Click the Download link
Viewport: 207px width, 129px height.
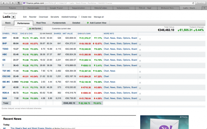coord(43,17)
